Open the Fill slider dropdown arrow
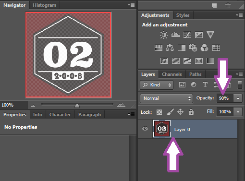This screenshot has height=181, width=245. tap(238, 112)
